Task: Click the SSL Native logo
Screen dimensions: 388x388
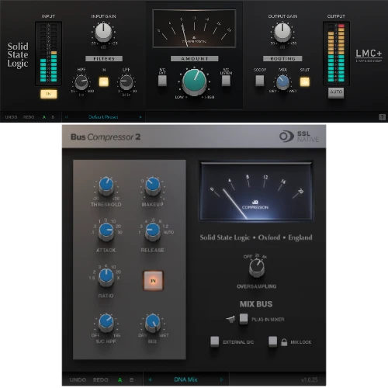Action: pyautogui.click(x=299, y=137)
